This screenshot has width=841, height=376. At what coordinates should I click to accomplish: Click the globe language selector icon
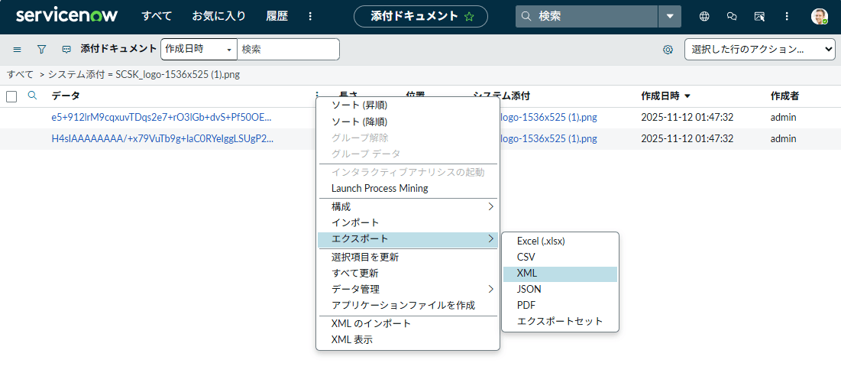click(x=704, y=16)
